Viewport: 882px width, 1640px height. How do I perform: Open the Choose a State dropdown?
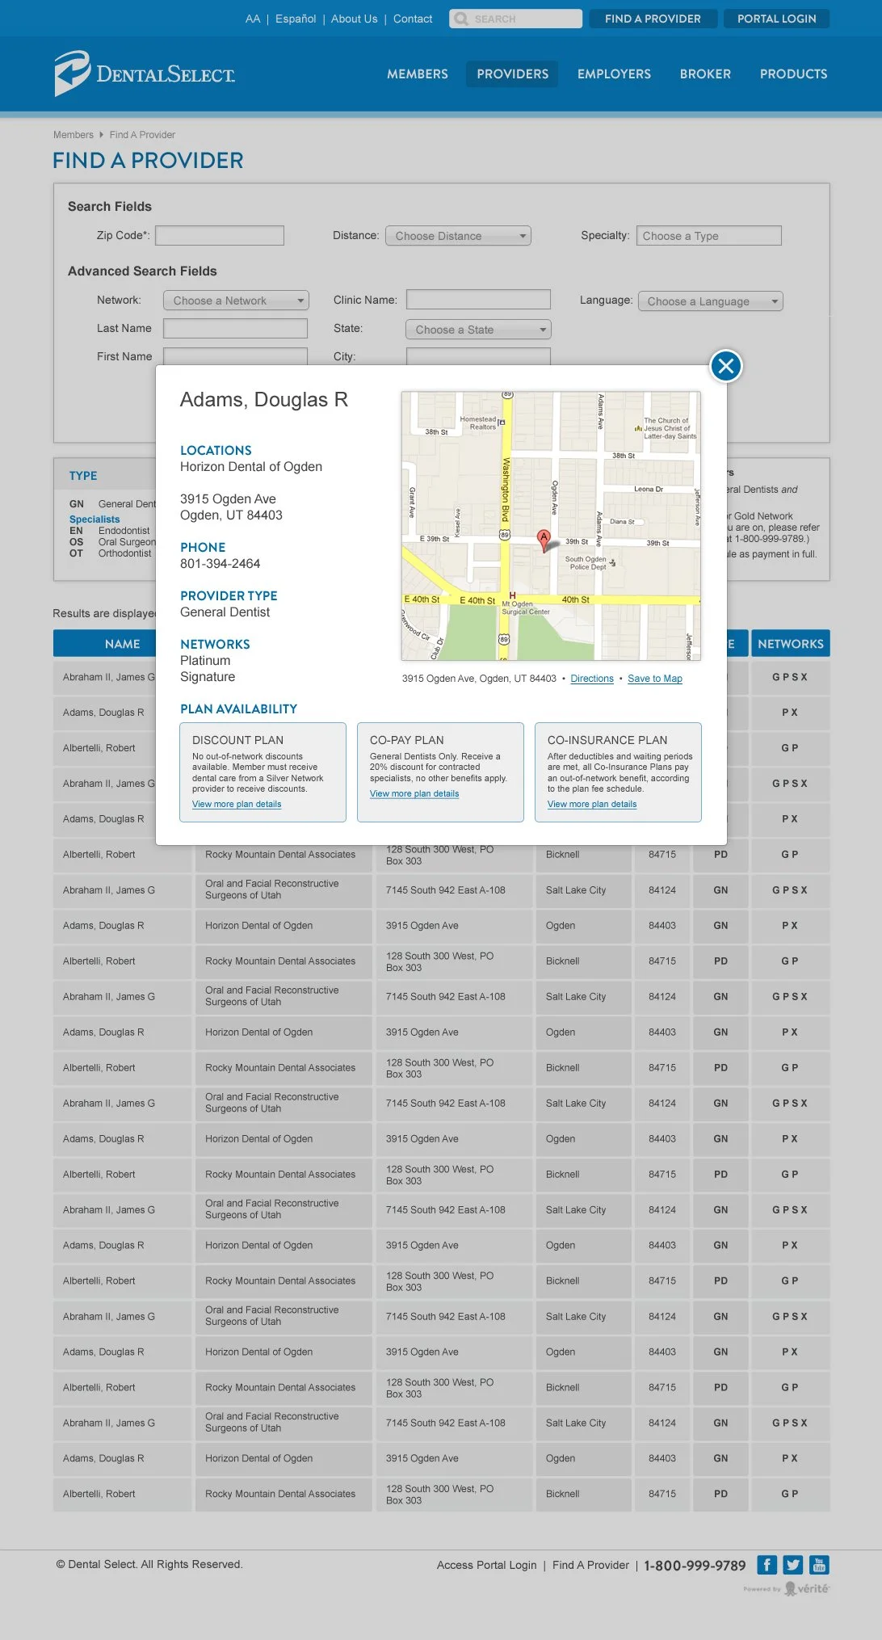click(478, 330)
